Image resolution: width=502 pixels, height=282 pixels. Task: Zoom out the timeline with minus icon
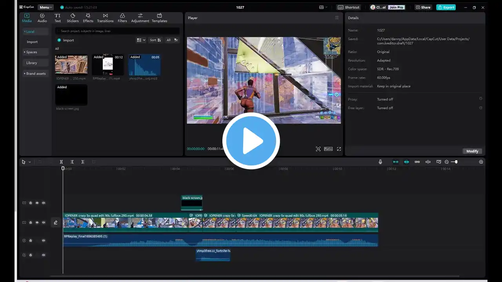pos(447,162)
